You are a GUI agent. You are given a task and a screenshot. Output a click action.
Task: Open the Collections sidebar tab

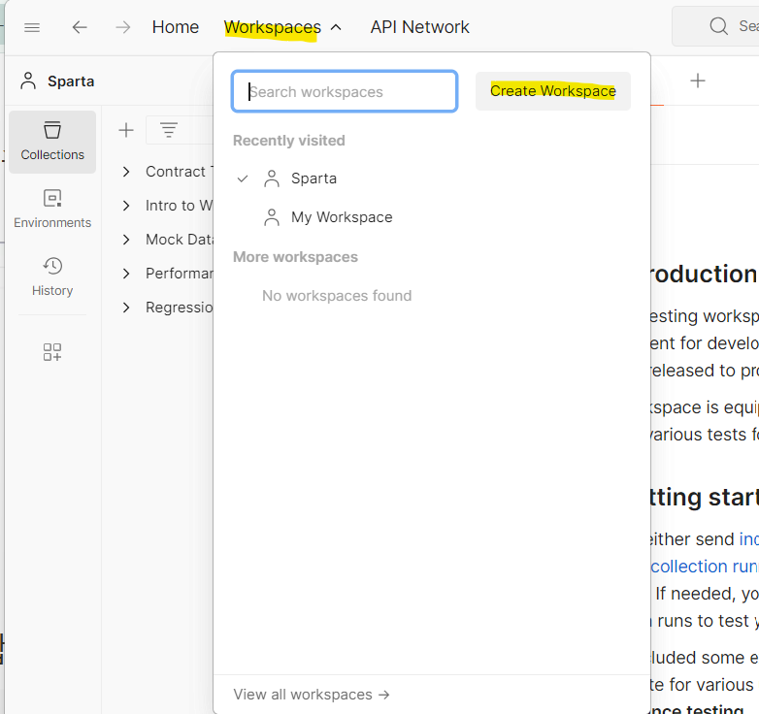pos(52,142)
